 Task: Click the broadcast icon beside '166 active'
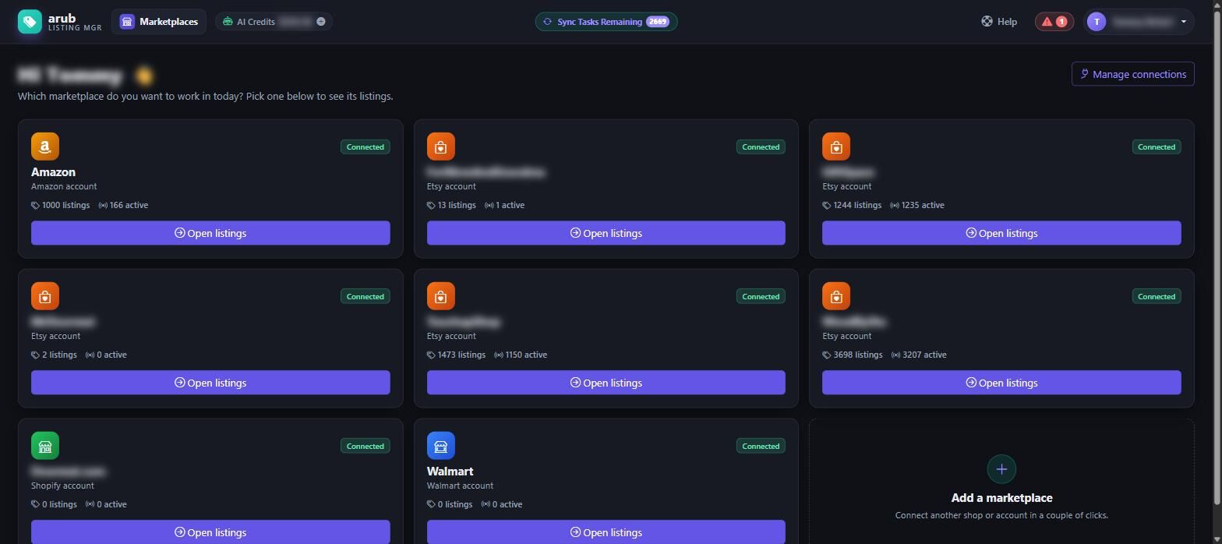103,205
